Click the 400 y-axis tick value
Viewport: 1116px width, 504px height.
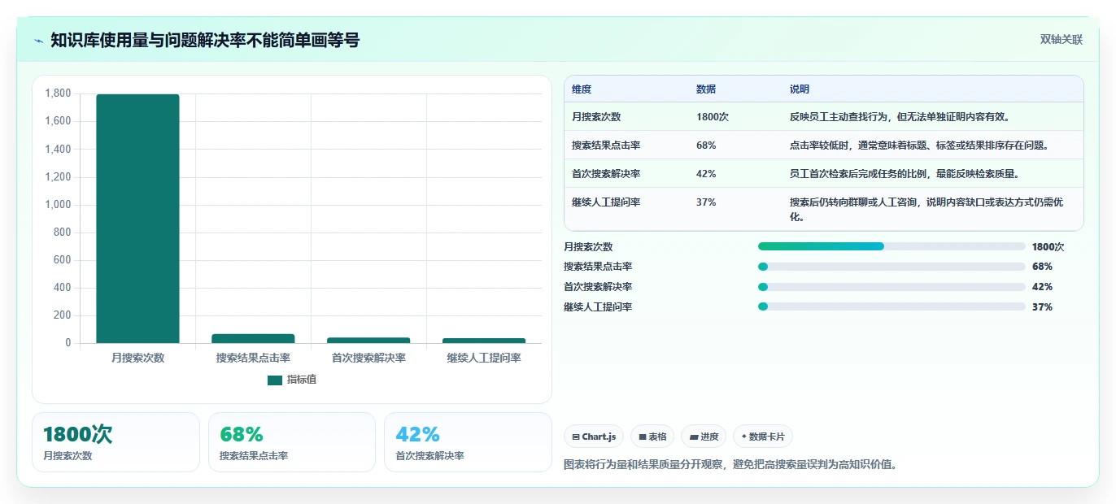click(x=63, y=288)
